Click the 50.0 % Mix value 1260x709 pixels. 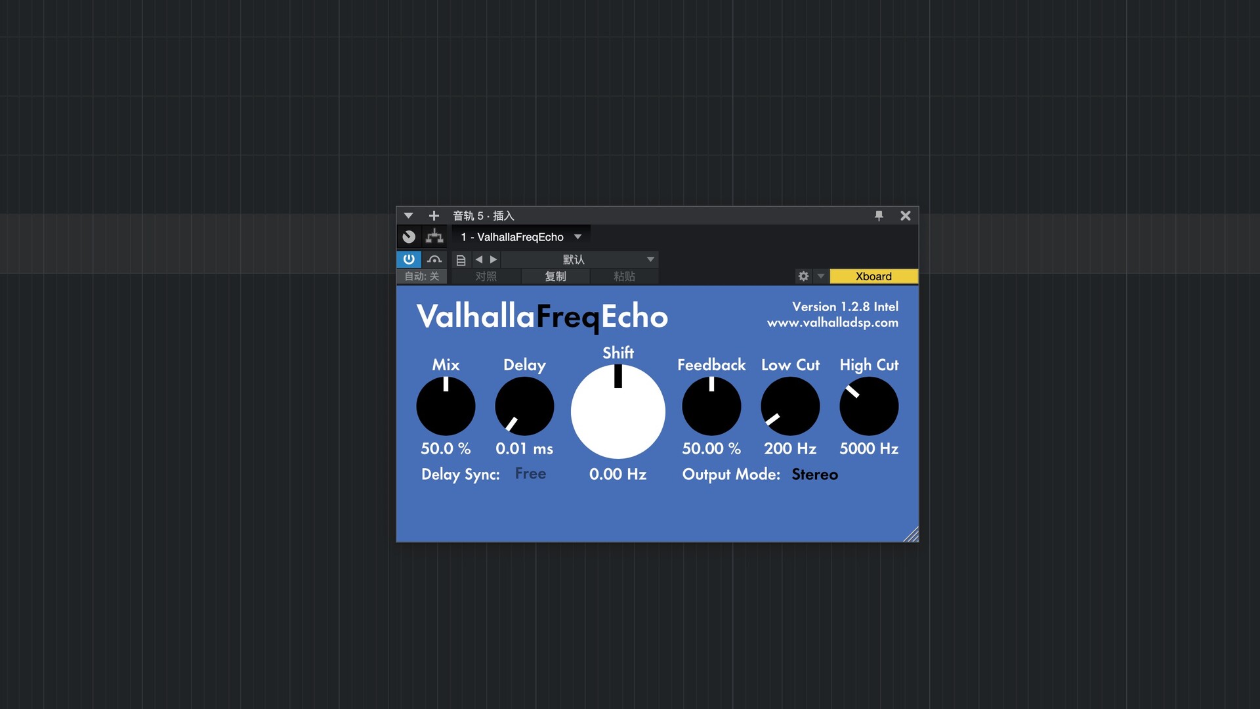pyautogui.click(x=446, y=448)
